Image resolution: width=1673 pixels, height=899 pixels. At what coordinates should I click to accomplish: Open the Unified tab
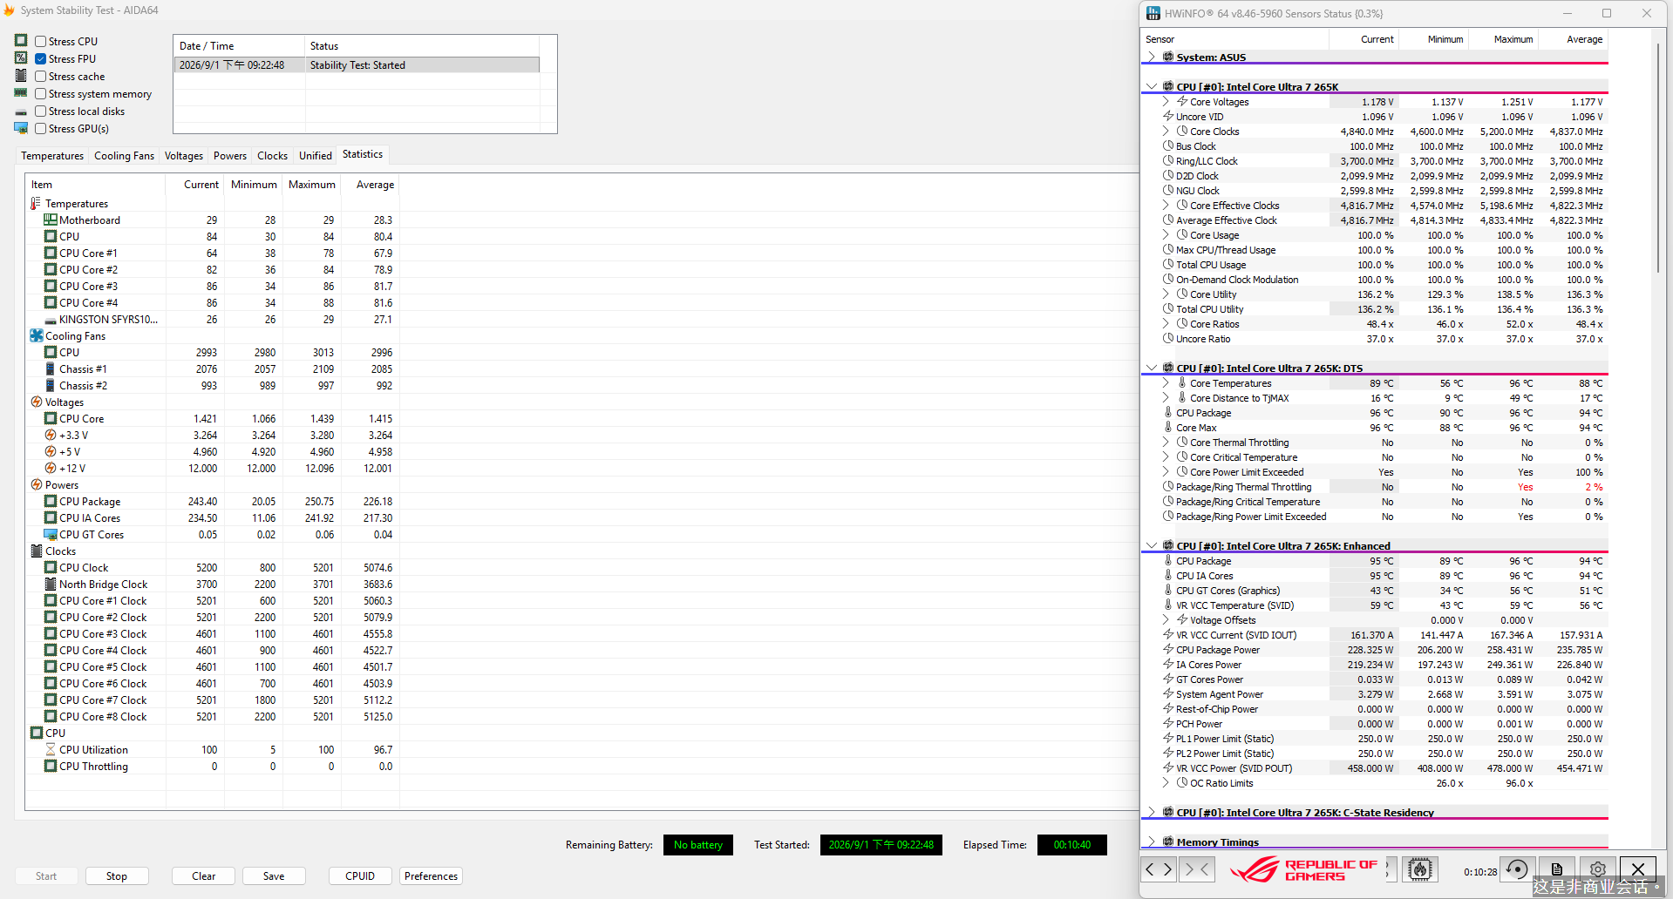point(316,156)
